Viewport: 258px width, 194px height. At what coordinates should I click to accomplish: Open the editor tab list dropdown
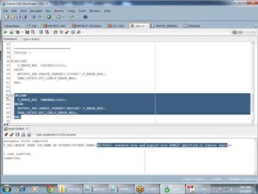256,26
